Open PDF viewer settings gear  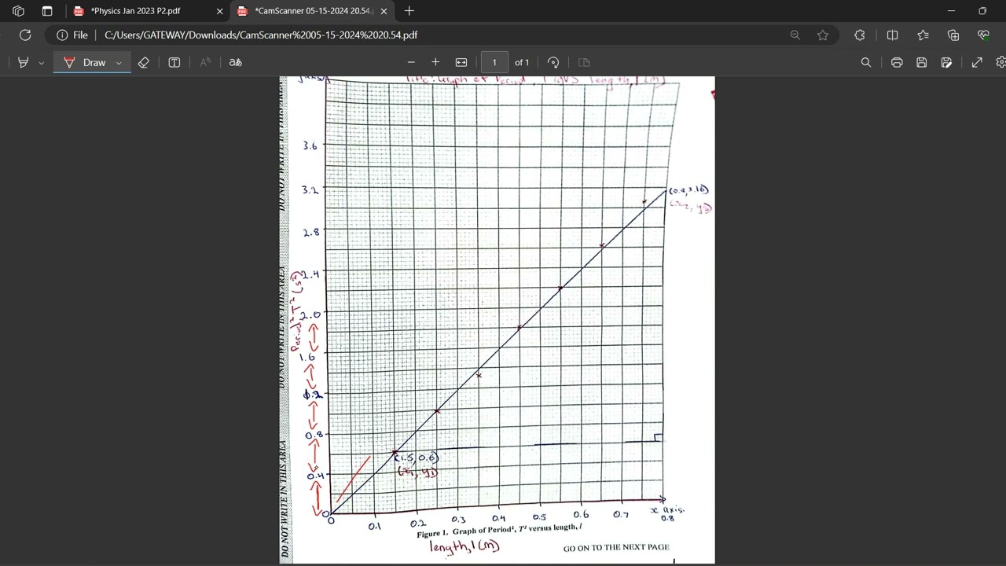[1000, 62]
